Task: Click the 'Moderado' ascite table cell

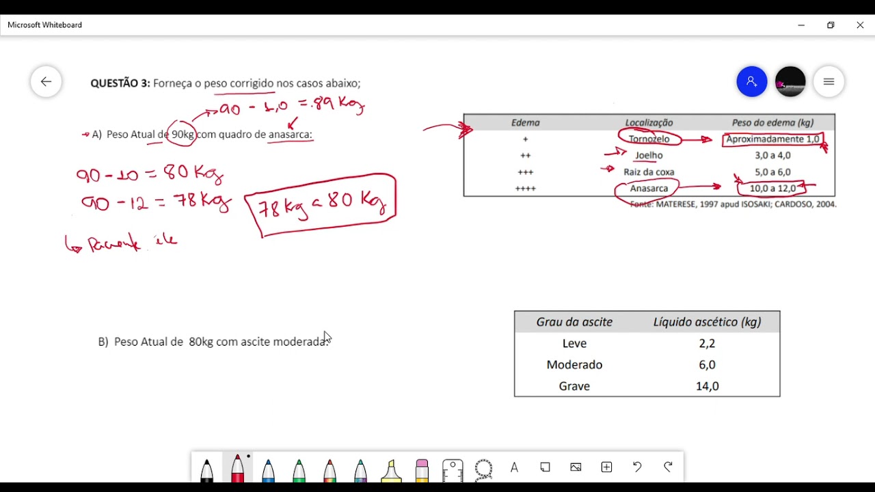Action: tap(574, 365)
